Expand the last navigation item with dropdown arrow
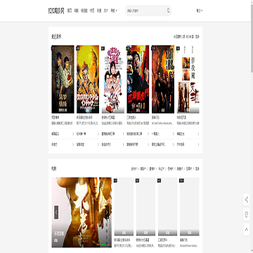 click(x=114, y=11)
